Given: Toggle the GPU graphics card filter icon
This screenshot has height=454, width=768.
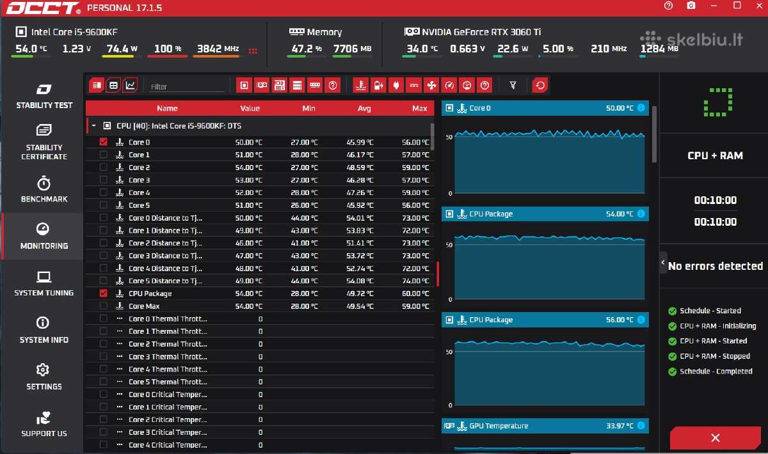Looking at the screenshot, I should click(x=262, y=85).
